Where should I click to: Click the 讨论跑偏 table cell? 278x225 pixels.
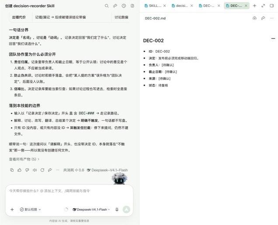coord(121,17)
